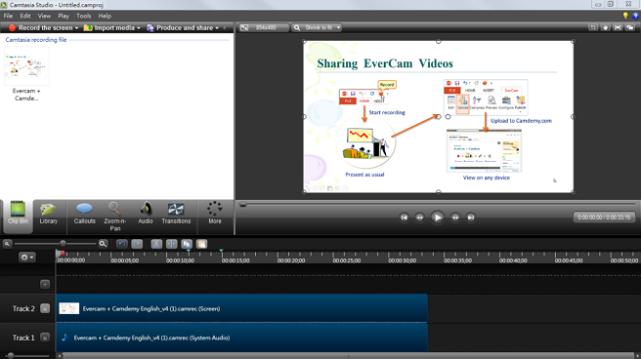Screen dimensions: 641x359
Task: Jump to next clip button
Action: tap(471, 218)
